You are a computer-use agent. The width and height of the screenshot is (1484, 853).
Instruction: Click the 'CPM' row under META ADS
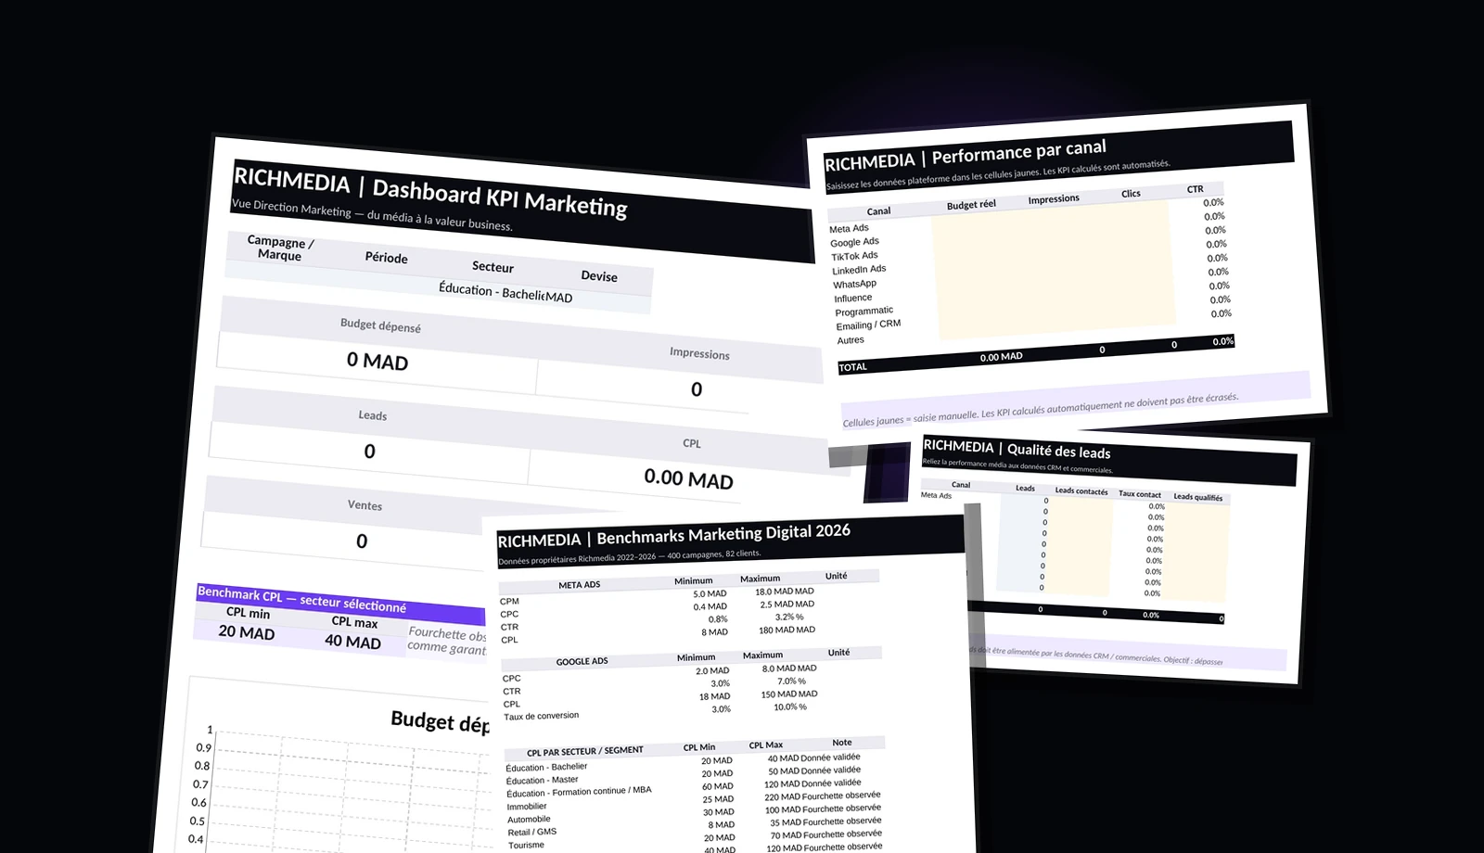click(509, 602)
